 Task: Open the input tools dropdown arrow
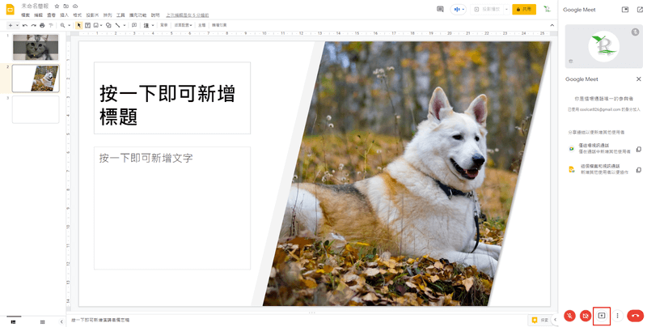[153, 25]
